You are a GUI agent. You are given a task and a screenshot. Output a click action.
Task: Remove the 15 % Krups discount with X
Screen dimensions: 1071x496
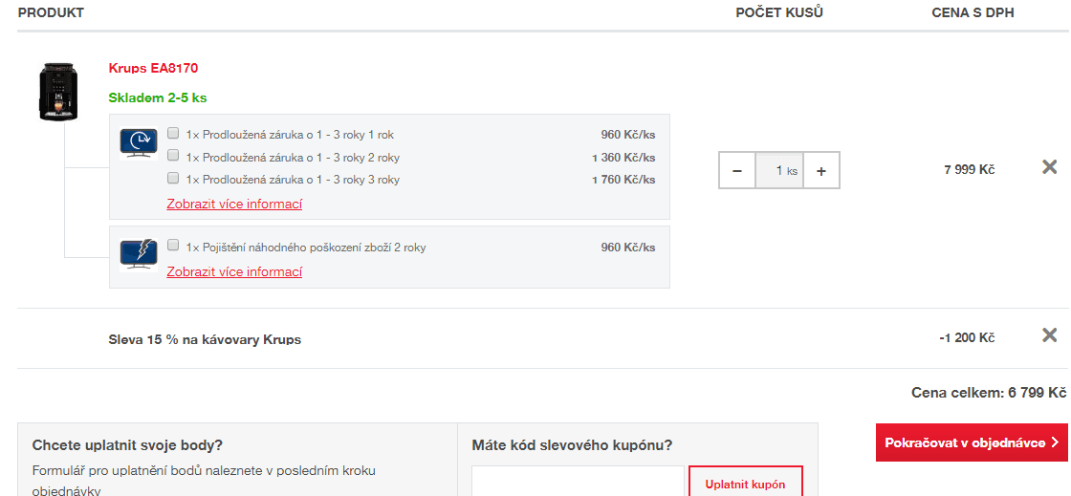(1049, 335)
